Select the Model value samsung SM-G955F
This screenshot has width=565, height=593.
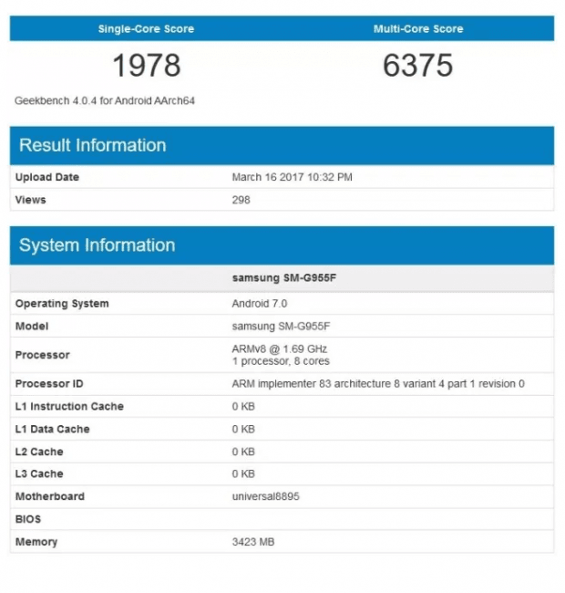pyautogui.click(x=281, y=326)
